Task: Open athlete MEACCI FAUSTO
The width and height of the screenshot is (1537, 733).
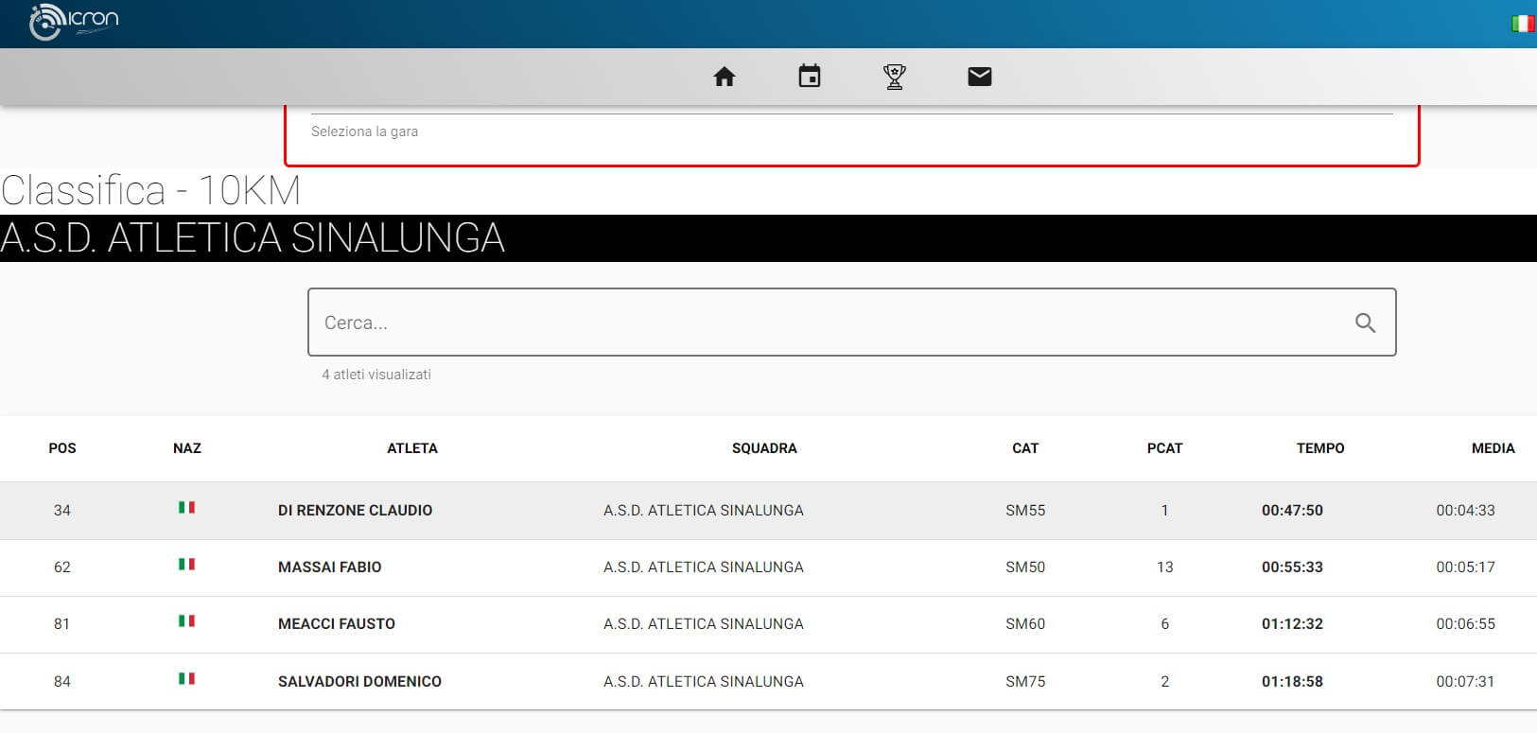Action: 337,624
